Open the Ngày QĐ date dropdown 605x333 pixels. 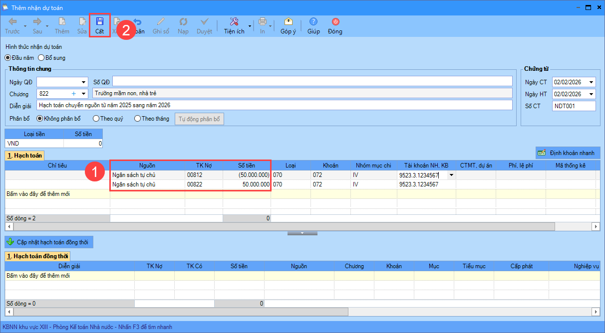[x=83, y=82]
